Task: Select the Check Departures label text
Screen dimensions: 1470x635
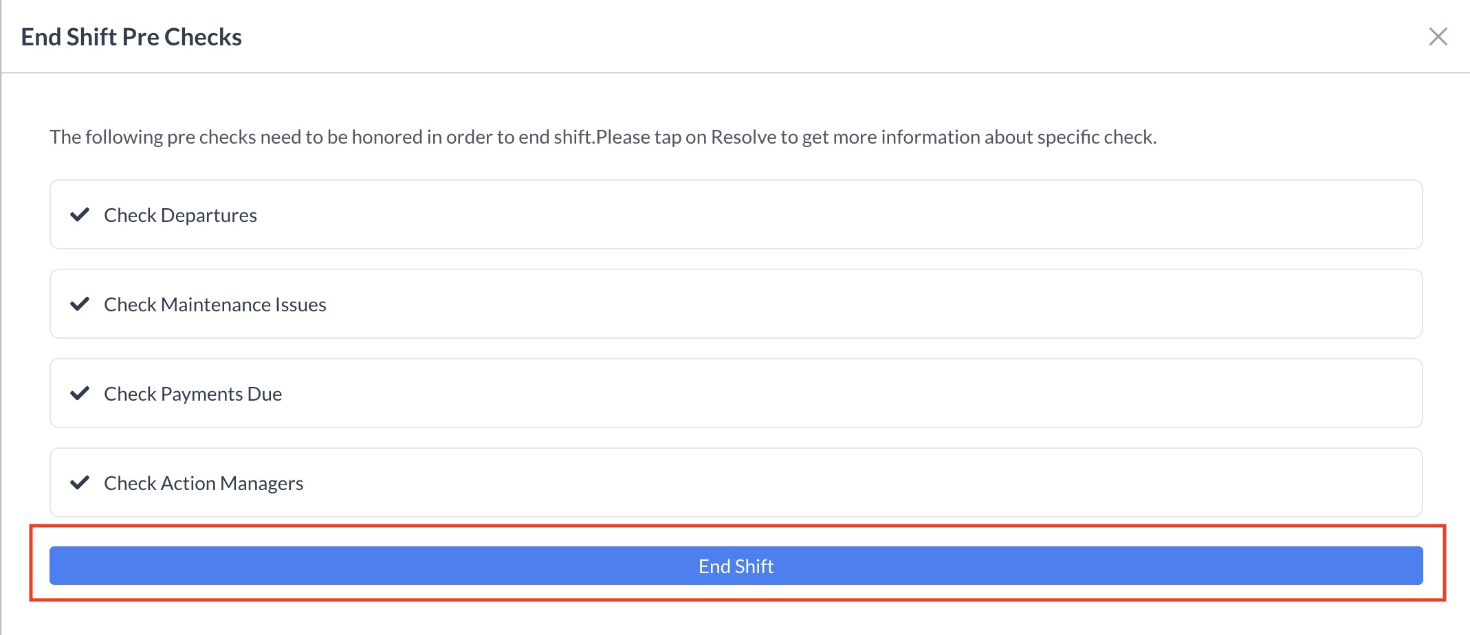Action: (180, 216)
